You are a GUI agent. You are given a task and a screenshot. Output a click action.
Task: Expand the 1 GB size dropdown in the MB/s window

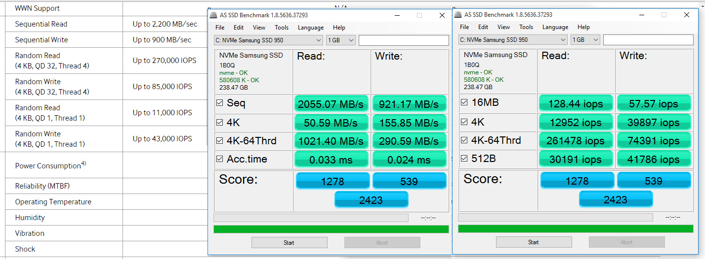point(341,40)
